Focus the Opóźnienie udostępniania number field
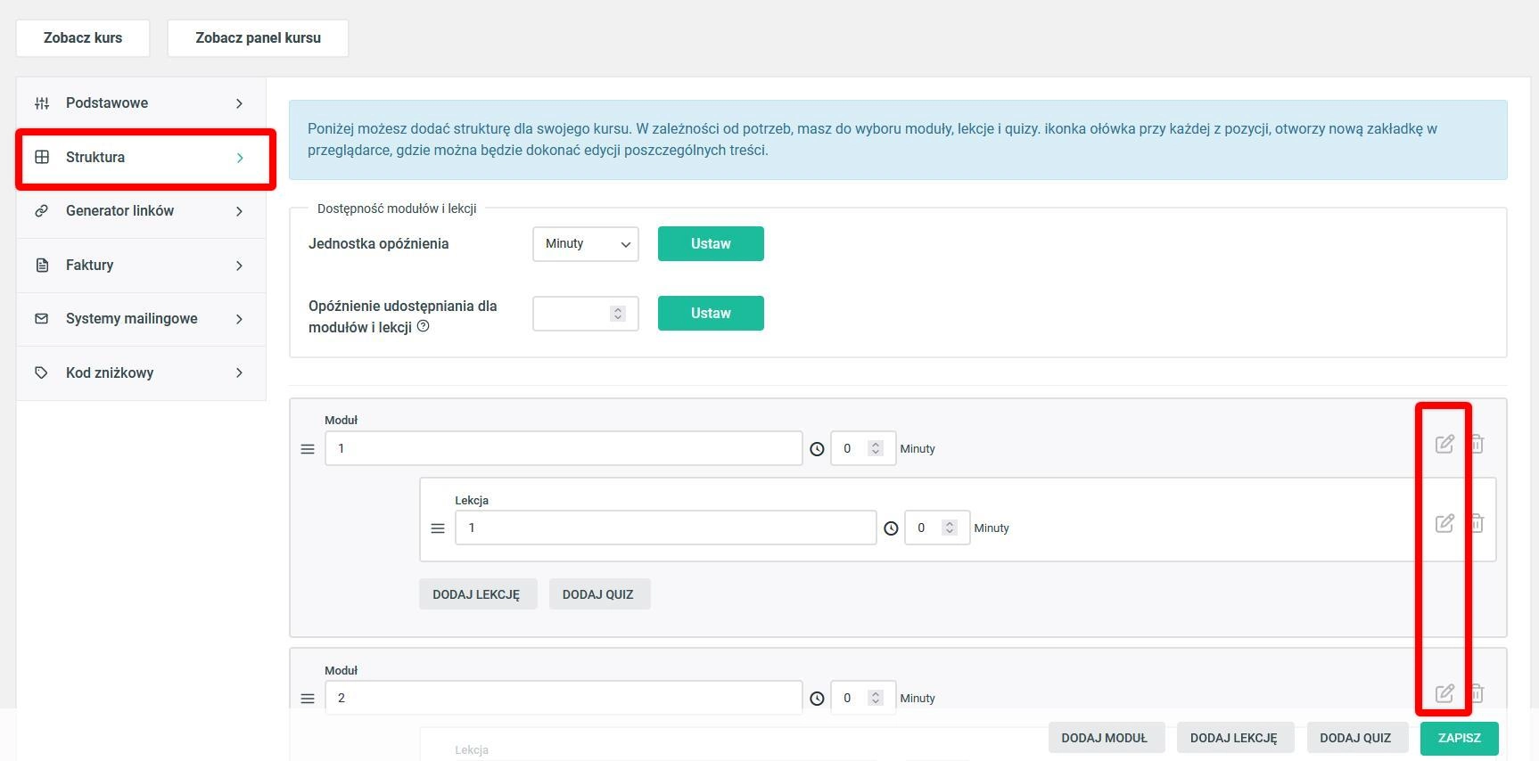Image resolution: width=1539 pixels, height=761 pixels. 586,314
